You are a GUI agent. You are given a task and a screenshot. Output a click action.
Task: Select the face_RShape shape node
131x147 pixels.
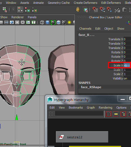91,87
